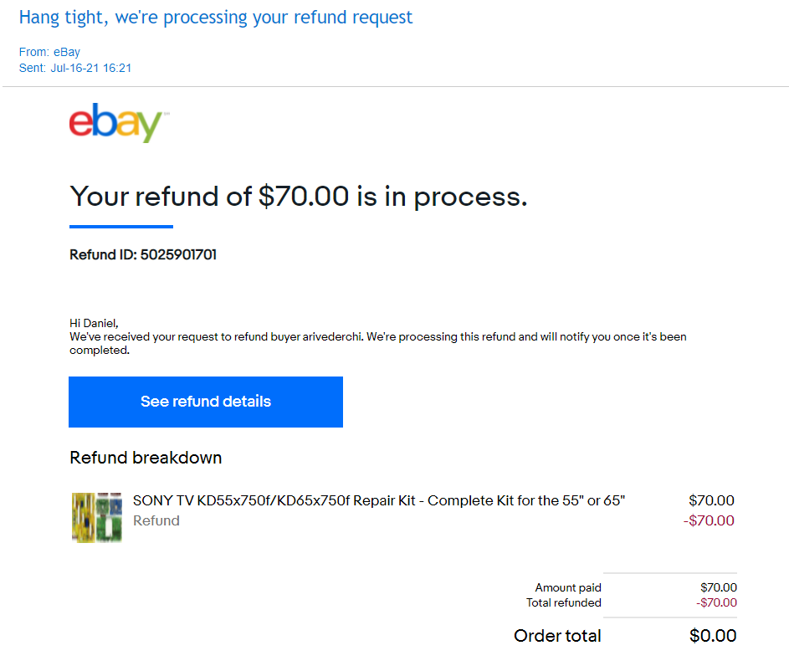Click the email subject line at top
The height and width of the screenshot is (666, 789).
(x=216, y=17)
